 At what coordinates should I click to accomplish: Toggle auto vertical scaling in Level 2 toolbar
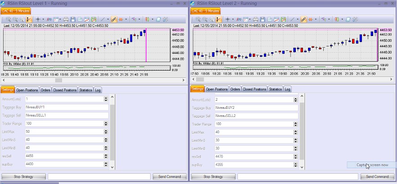pyautogui.click(x=218, y=19)
